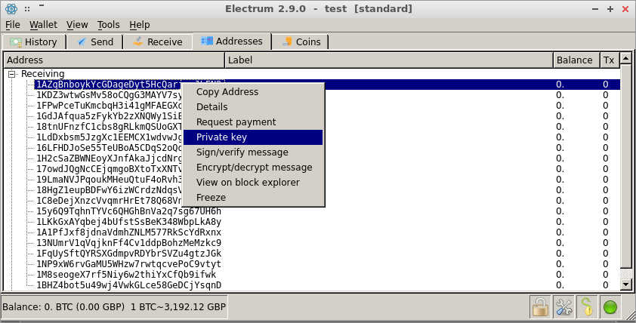The image size is (636, 323).
Task: Select address 1A1PfJxf8jdnaVdmhZNLM577RkScYdRxnx
Action: (129, 232)
